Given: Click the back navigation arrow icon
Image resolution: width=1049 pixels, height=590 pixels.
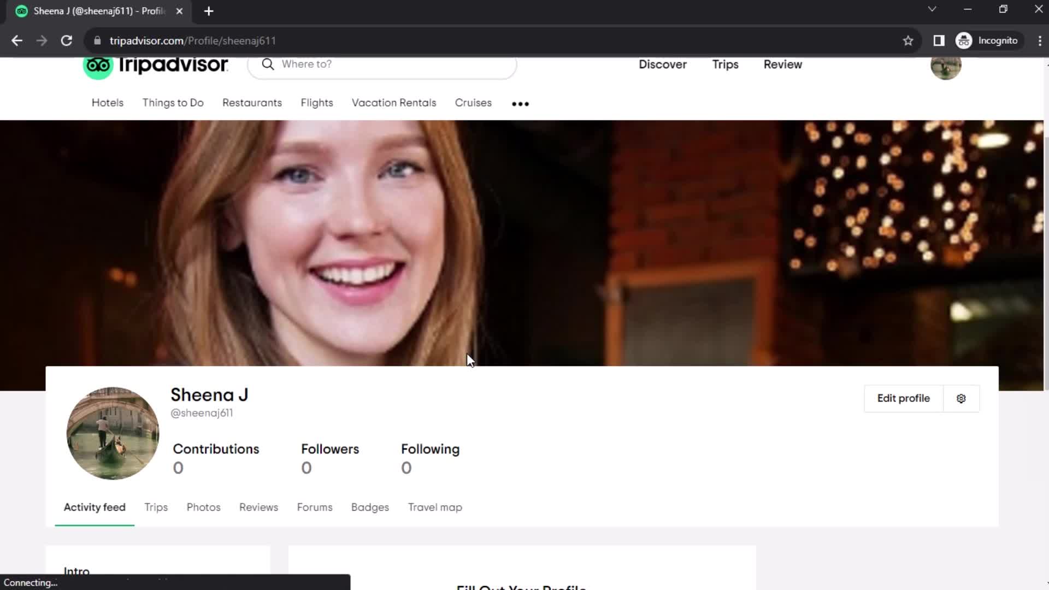Looking at the screenshot, I should coord(18,40).
